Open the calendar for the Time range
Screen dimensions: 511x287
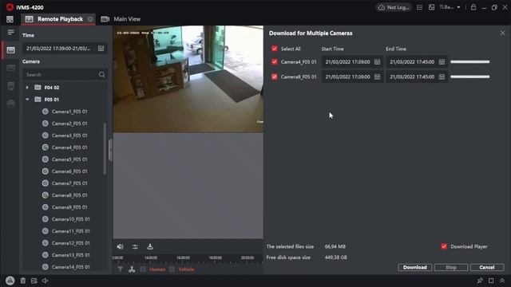click(x=101, y=49)
